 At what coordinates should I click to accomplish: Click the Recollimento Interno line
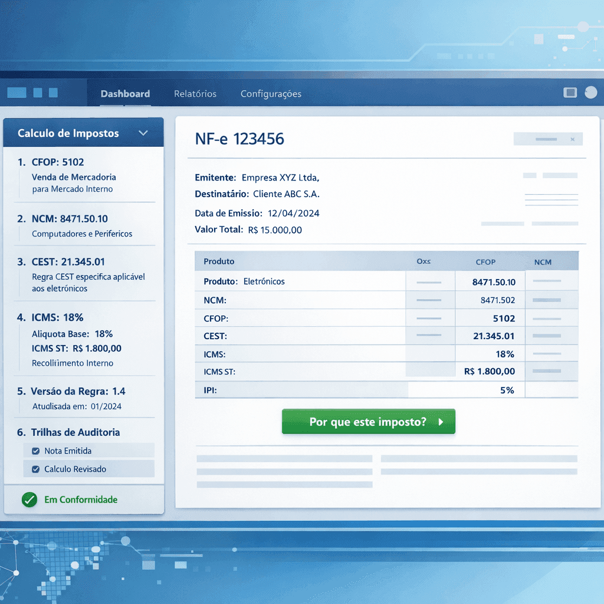73,363
